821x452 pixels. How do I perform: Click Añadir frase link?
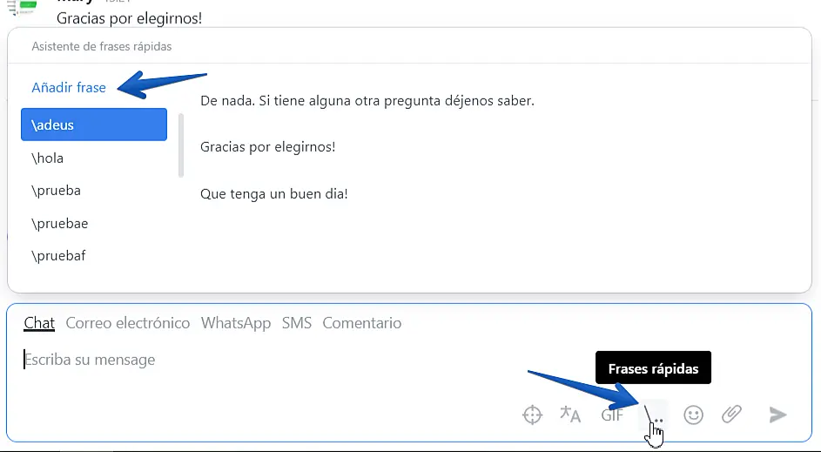(x=69, y=87)
